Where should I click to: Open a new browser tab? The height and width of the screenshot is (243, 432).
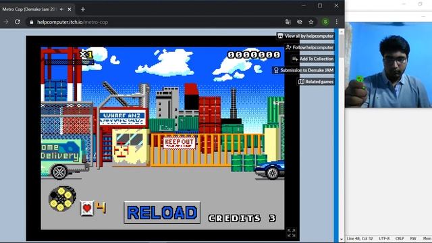click(82, 9)
